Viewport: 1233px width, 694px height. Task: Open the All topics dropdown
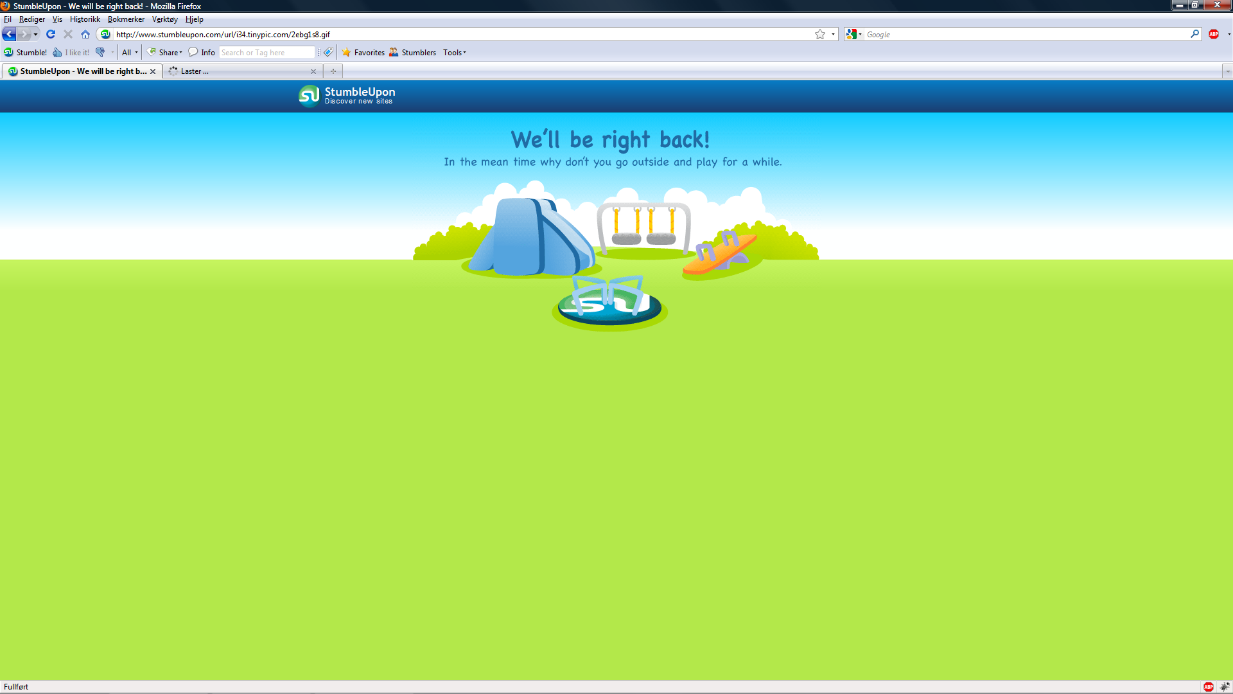coord(130,53)
